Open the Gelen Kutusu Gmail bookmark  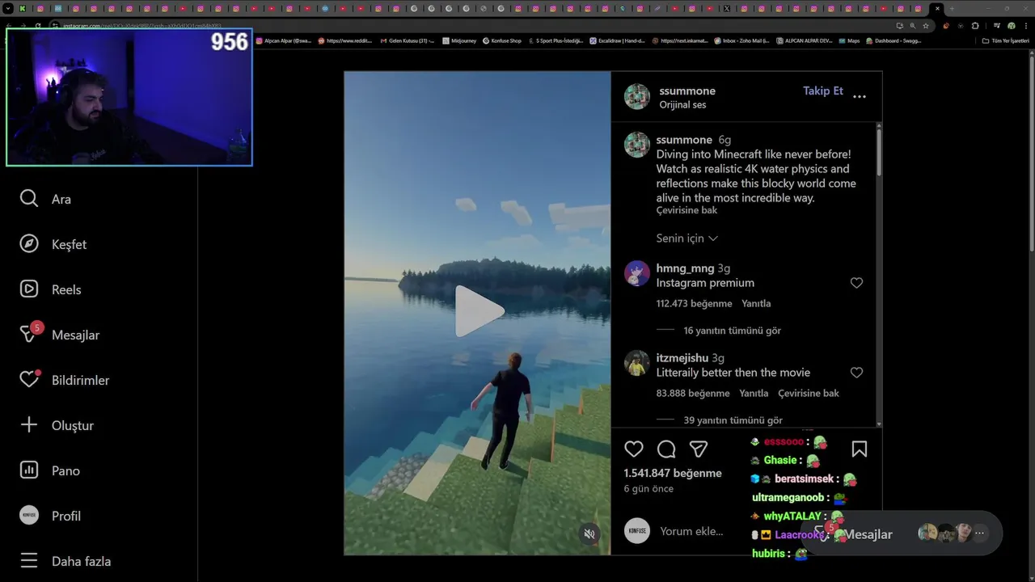click(408, 40)
